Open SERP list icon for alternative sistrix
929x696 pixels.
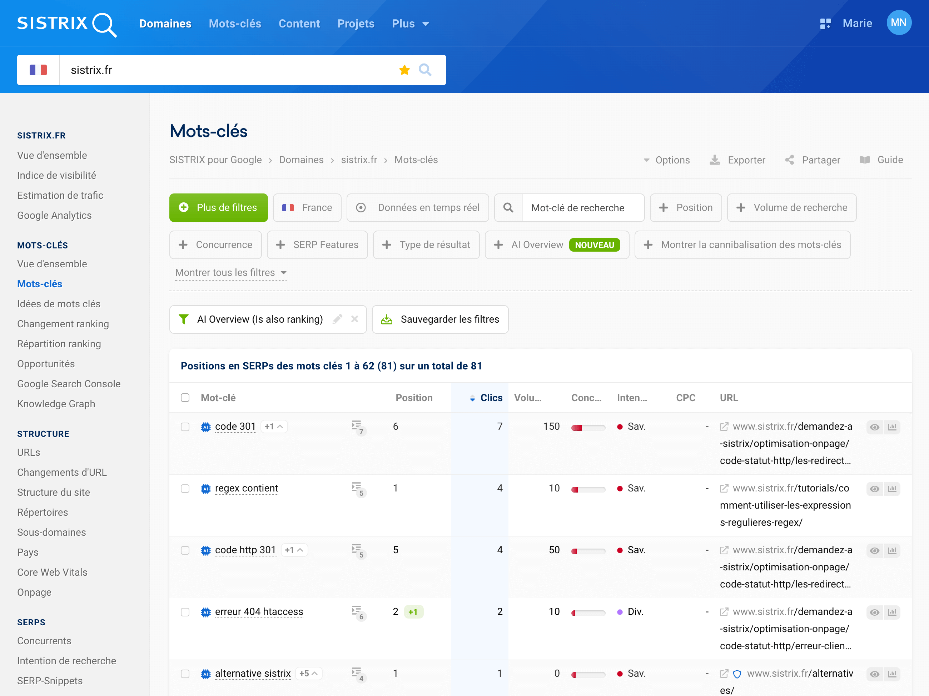click(x=358, y=674)
